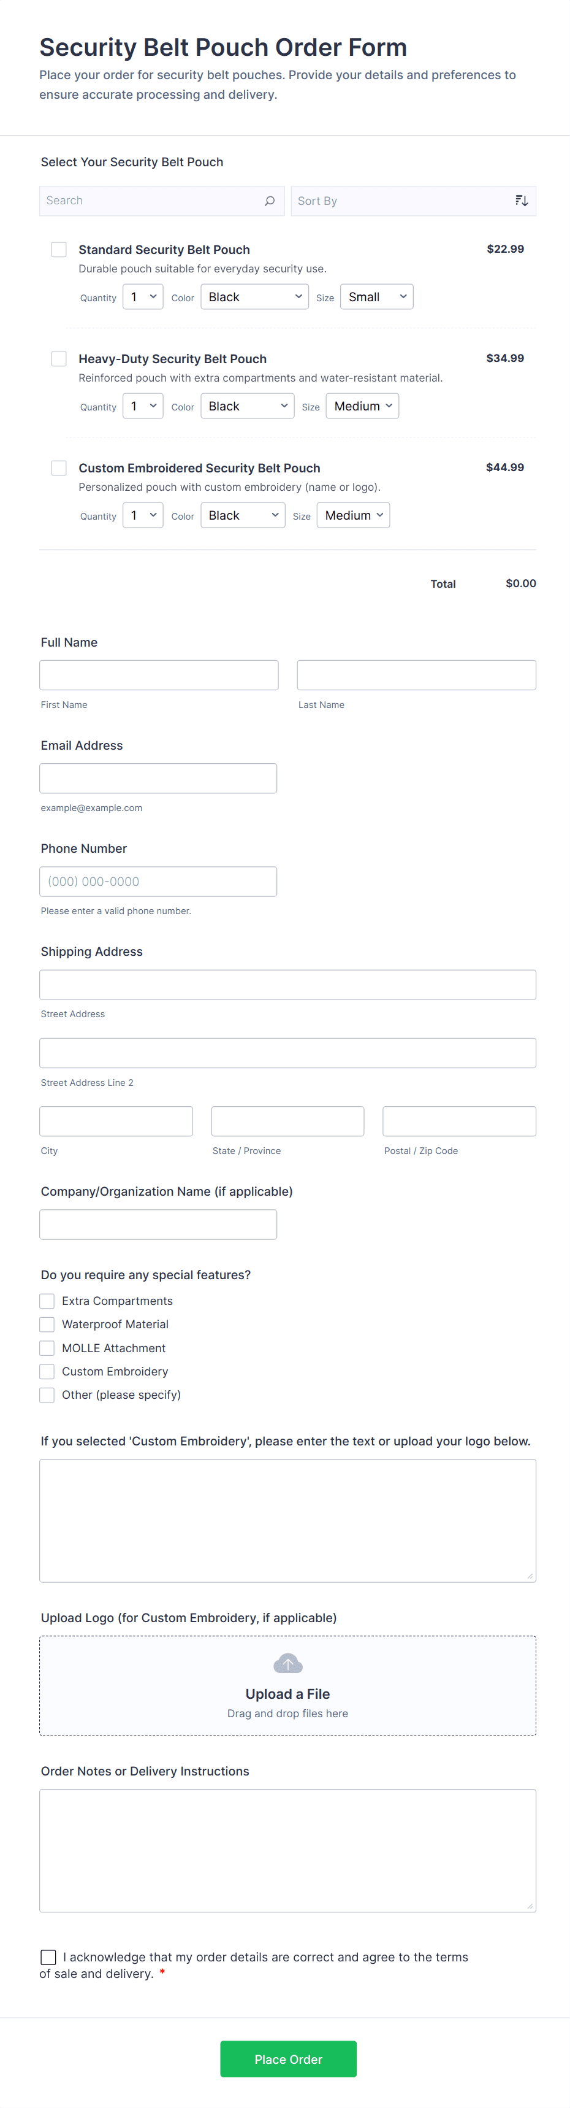Click the Sort By sort-order icon

click(521, 201)
